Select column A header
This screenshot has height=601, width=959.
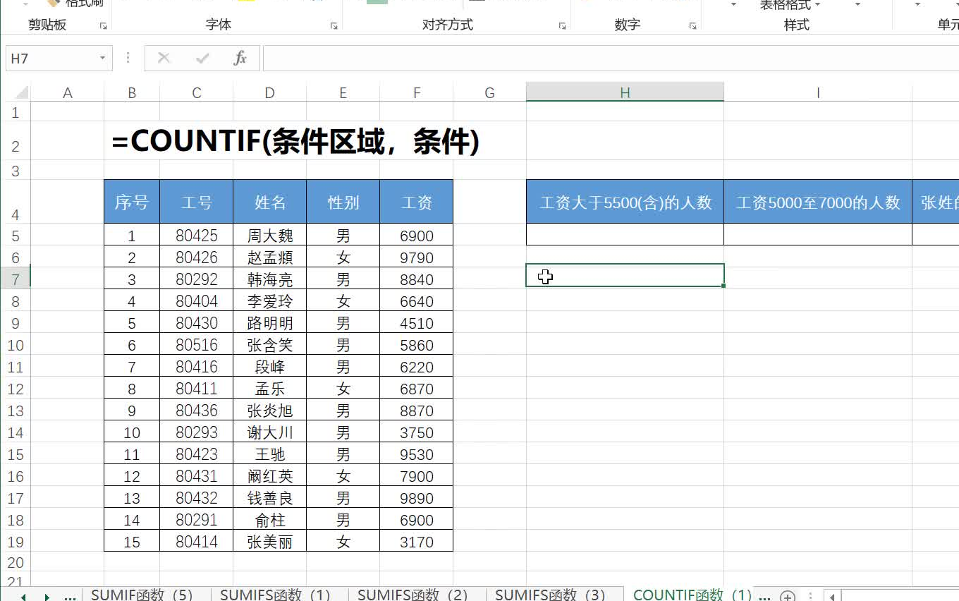tap(68, 92)
